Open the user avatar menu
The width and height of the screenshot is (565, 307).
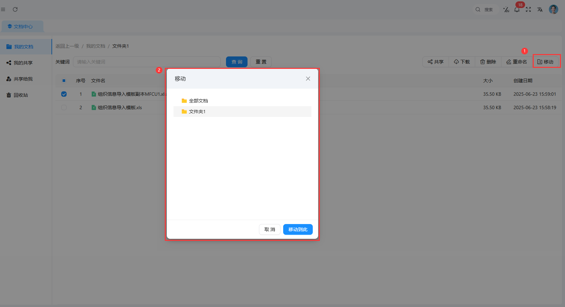coord(554,9)
